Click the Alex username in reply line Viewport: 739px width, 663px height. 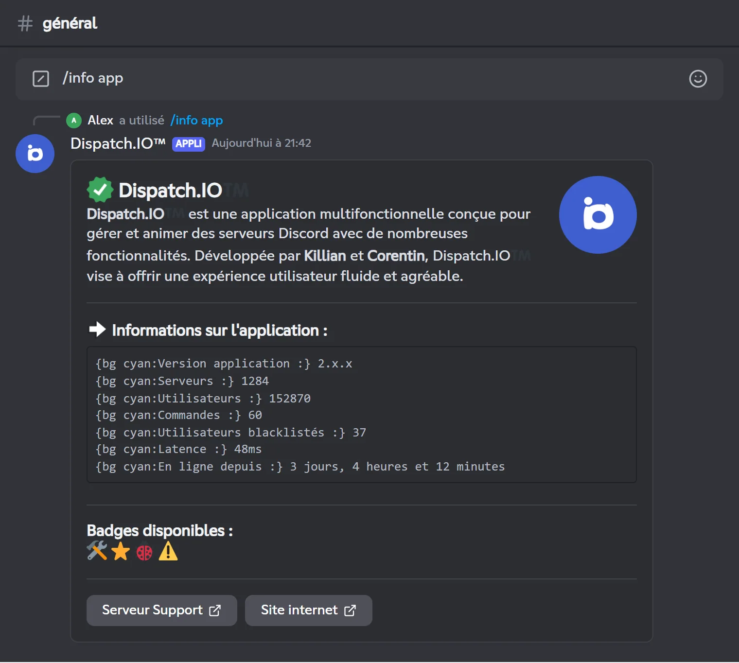pos(100,121)
